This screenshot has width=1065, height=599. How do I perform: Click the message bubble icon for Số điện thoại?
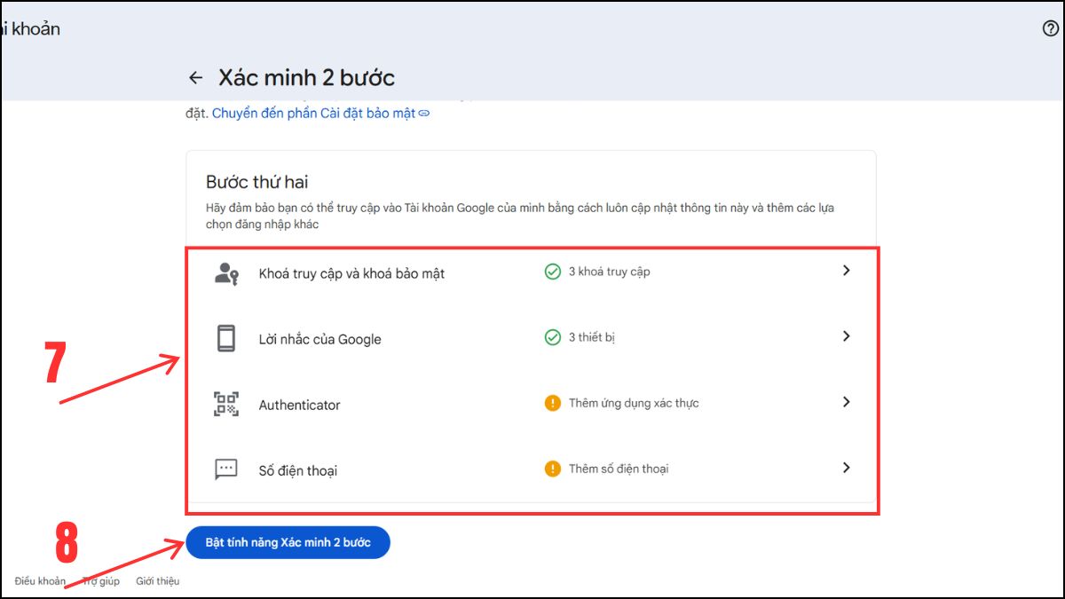pyautogui.click(x=226, y=469)
